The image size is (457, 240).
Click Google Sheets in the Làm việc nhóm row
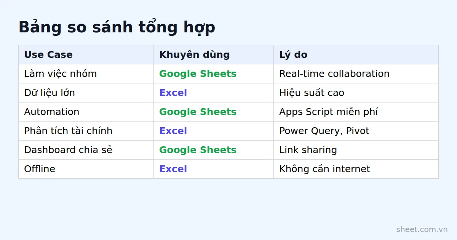point(198,74)
